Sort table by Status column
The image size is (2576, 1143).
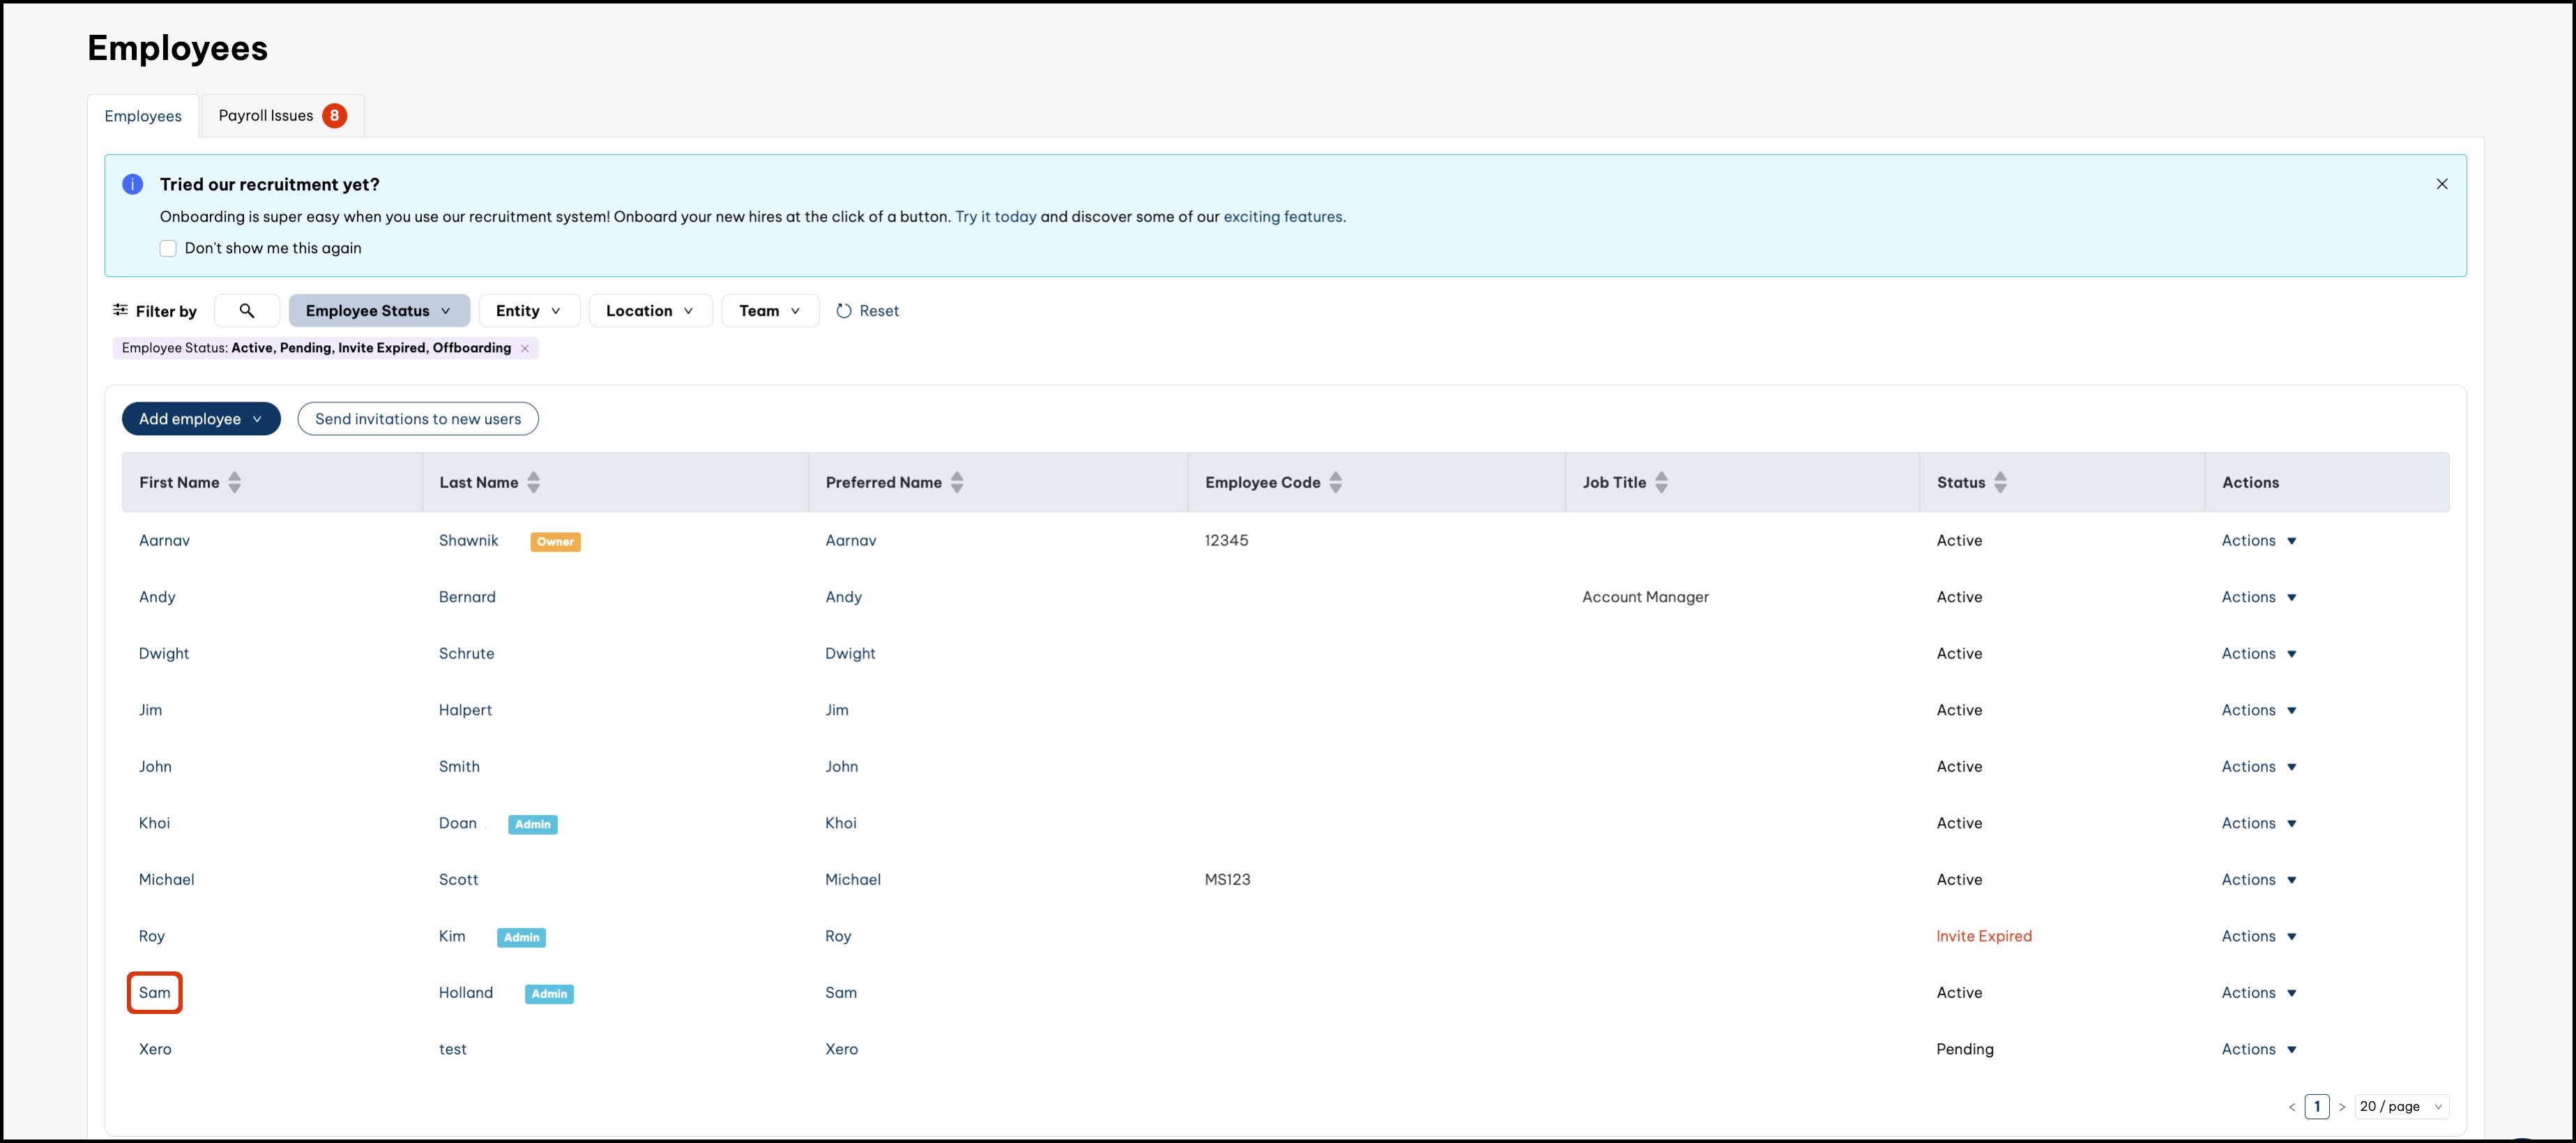2000,482
